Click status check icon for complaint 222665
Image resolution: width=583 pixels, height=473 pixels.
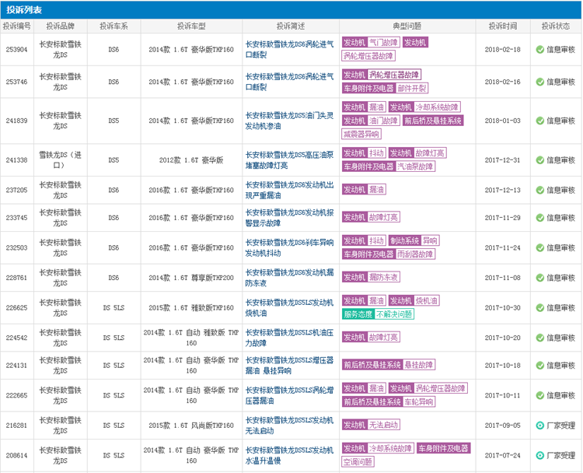pyautogui.click(x=540, y=396)
